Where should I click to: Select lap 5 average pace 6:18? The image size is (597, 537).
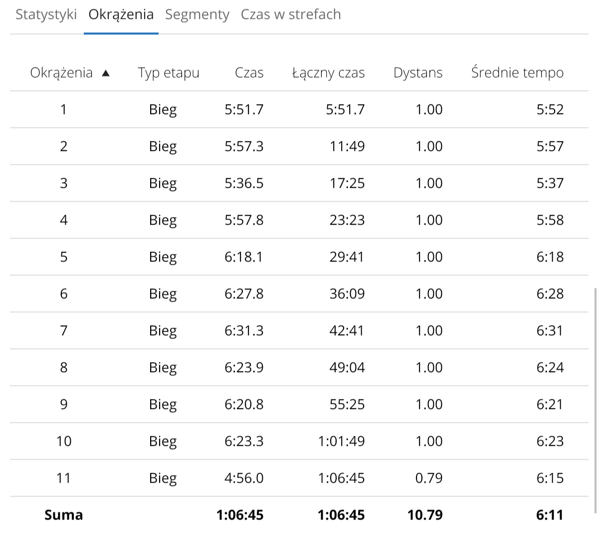click(x=550, y=257)
